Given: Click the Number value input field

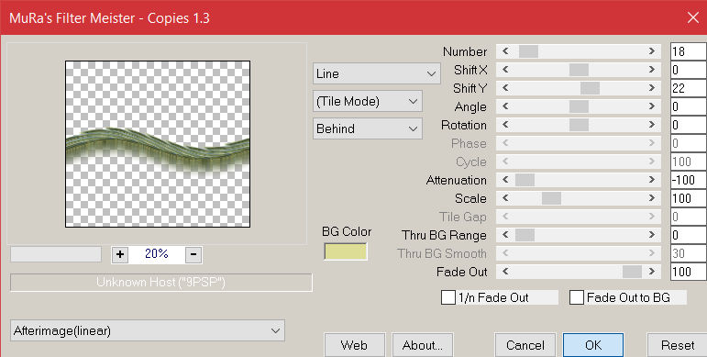Looking at the screenshot, I should tap(688, 51).
